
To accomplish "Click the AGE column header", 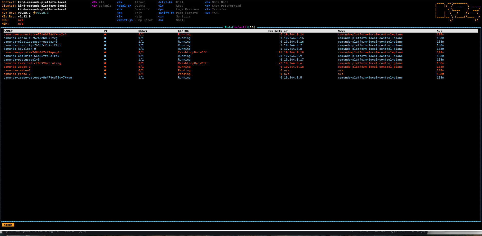I will pyautogui.click(x=439, y=31).
